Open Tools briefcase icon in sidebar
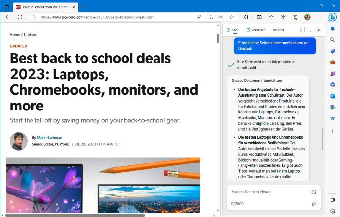Viewport: 340px width, 217px height. coord(333,62)
